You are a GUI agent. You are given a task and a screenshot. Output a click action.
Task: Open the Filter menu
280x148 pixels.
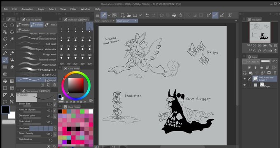click(73, 9)
